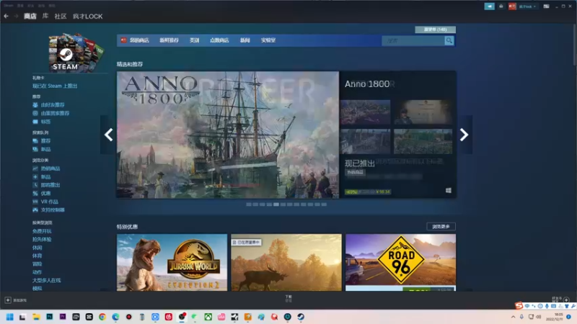Click the first Anno 1800 screenshot thumbnail
Viewport: 577px width, 324px height.
366,112
